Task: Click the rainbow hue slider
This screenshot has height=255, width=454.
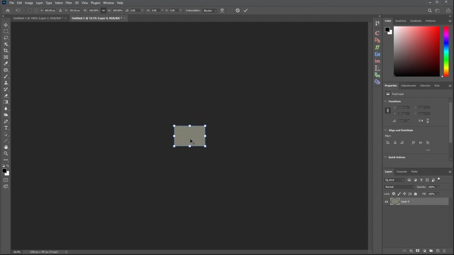Action: click(446, 51)
